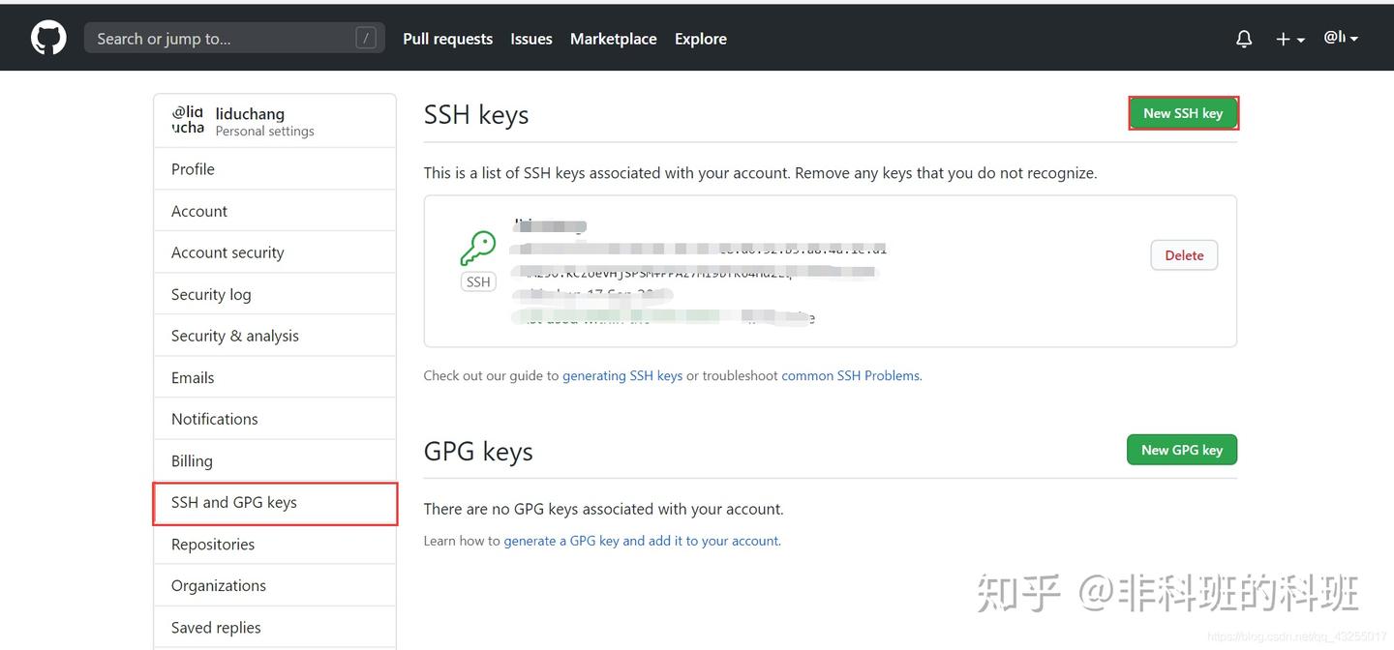Open the common SSH Problems link
Viewport: 1394px width, 650px height.
tap(851, 375)
